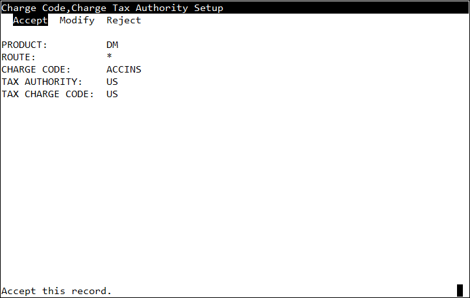Image resolution: width=470 pixels, height=298 pixels.
Task: Click the PRODUCT field label
Action: 25,45
